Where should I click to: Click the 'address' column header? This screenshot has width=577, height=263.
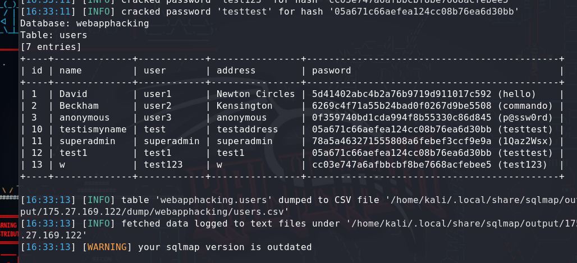point(236,71)
